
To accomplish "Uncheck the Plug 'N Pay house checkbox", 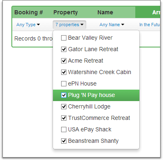I will pos(64,95).
